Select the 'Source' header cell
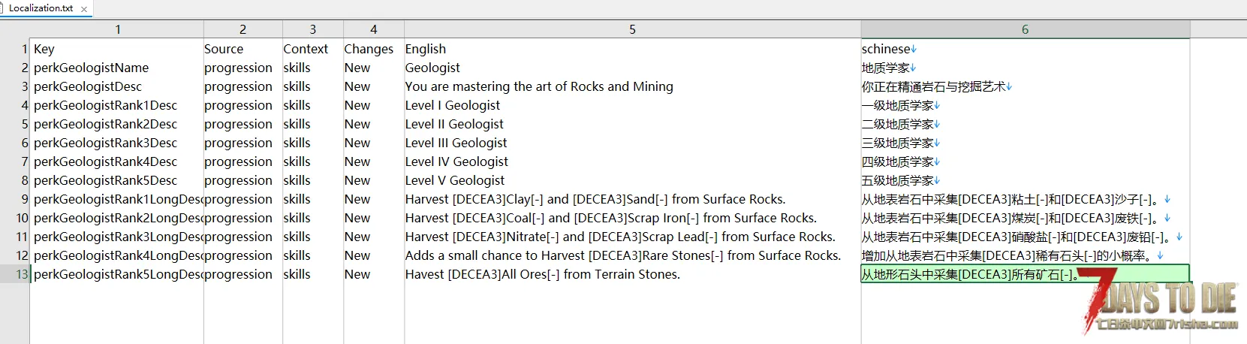This screenshot has height=344, width=1247. click(x=224, y=49)
